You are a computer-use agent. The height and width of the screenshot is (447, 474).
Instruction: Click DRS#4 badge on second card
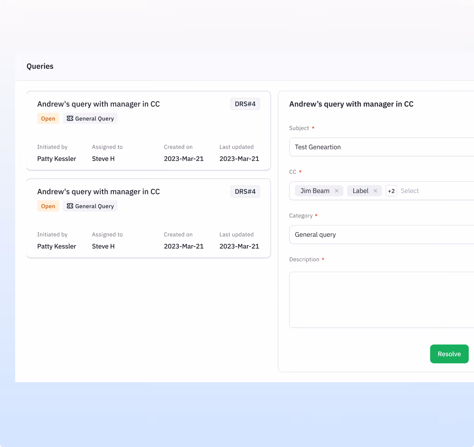[x=245, y=192]
